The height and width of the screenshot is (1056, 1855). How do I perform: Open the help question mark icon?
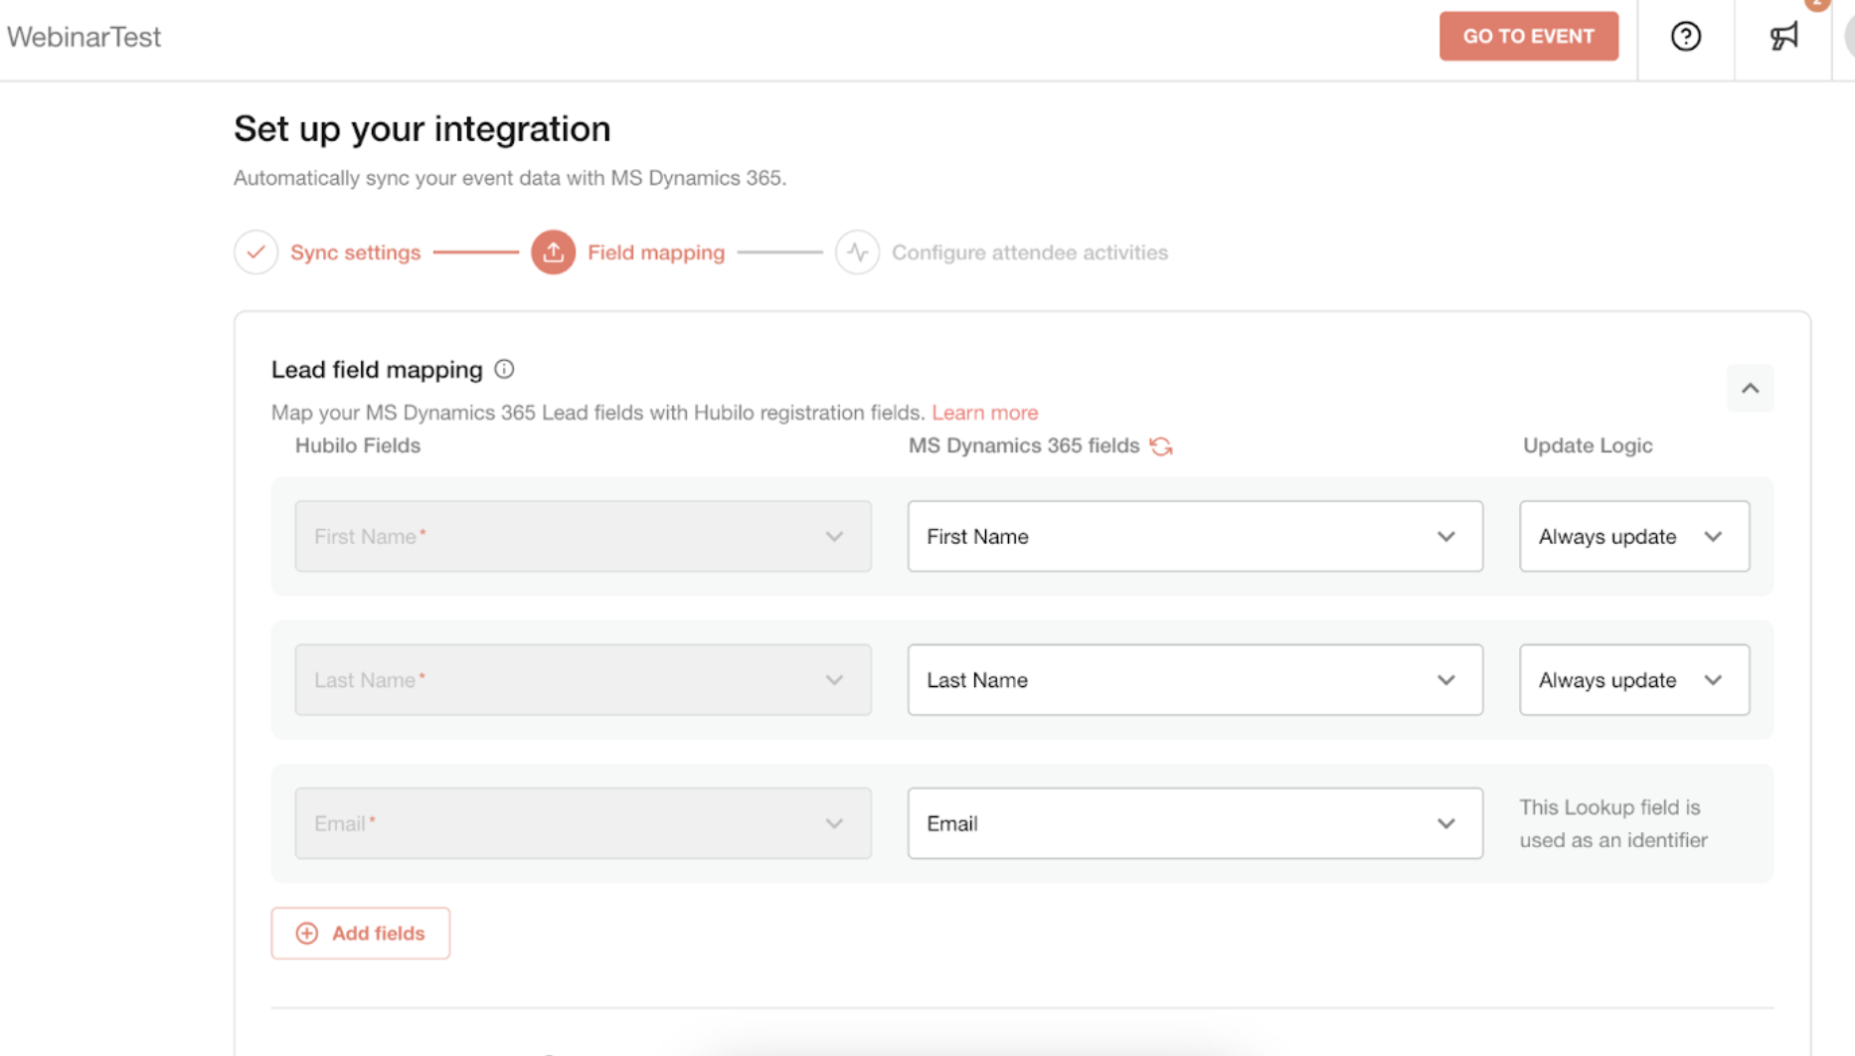click(x=1685, y=37)
